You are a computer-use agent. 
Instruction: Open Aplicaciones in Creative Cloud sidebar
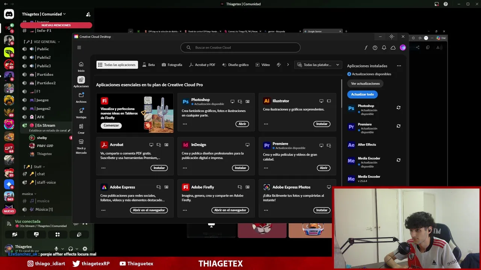coord(81,82)
